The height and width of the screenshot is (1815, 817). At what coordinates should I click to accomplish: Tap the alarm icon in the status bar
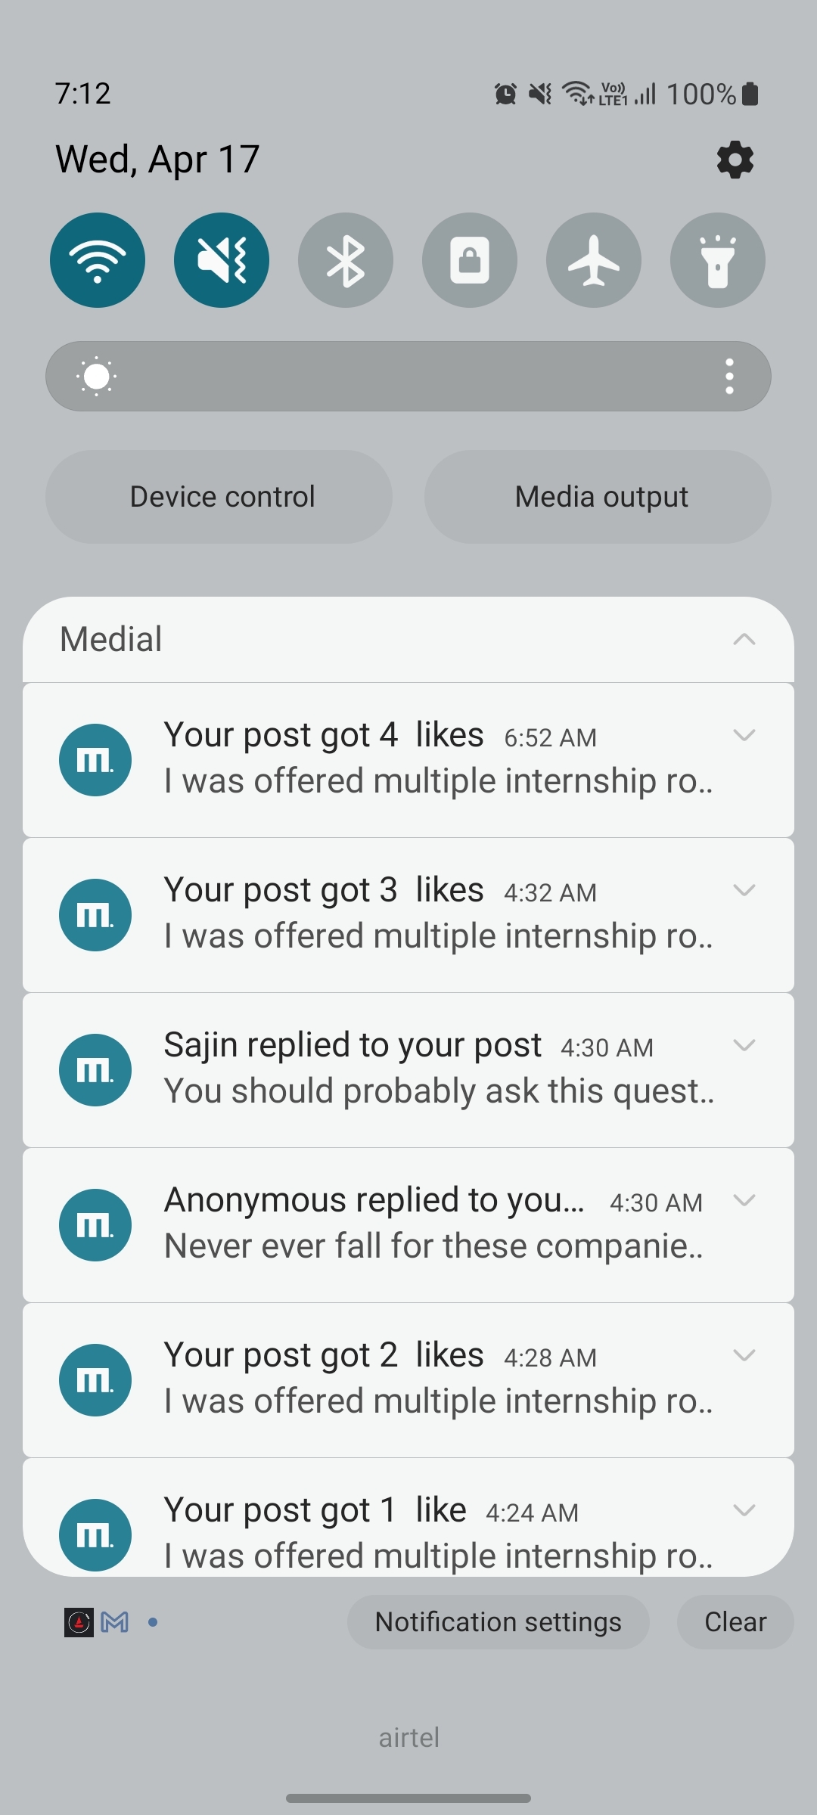click(505, 95)
